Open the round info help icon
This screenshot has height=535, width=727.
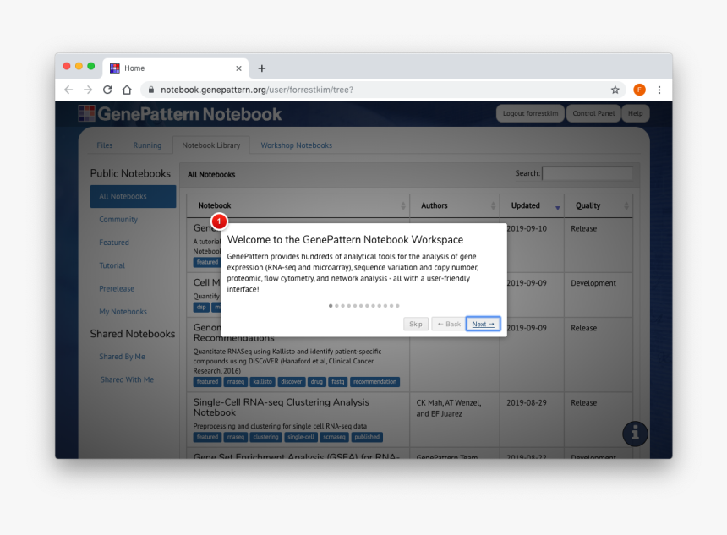(x=635, y=433)
